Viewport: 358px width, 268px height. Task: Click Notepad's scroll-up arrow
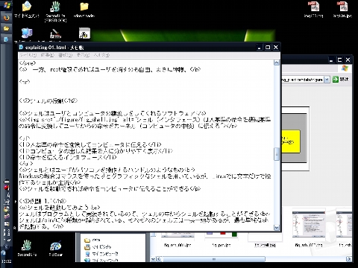(277, 63)
